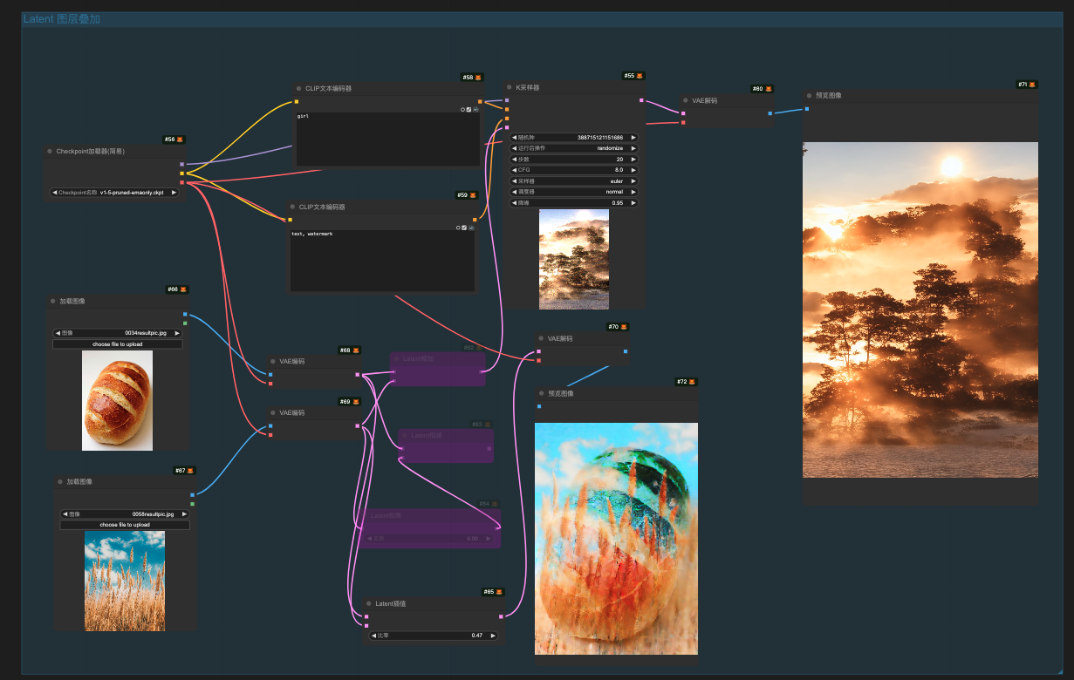Click the fox badge icon beside #70
This screenshot has height=680, width=1074.
click(624, 327)
